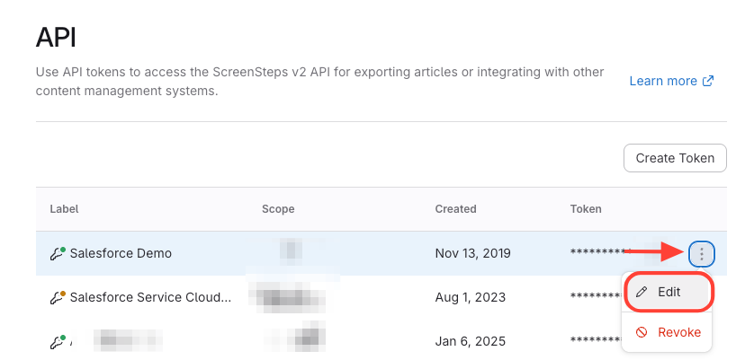
Task: Click the Aug 1, 2023 created date
Action: pos(470,297)
